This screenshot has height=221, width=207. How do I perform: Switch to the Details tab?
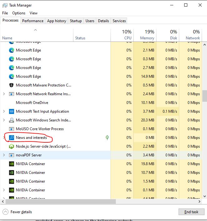click(103, 21)
